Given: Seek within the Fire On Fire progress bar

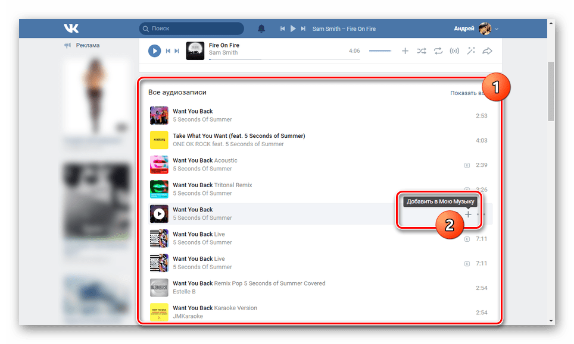Looking at the screenshot, I should pyautogui.click(x=285, y=59).
